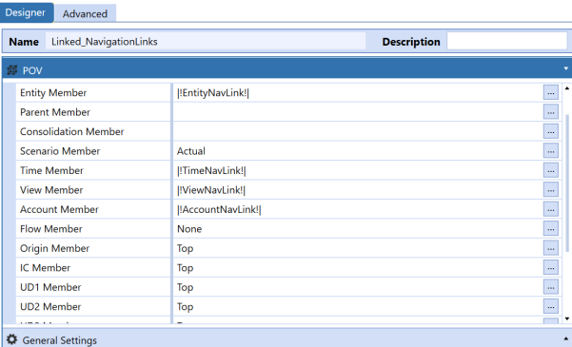Open ellipsis picker for Origin Member
The width and height of the screenshot is (572, 347).
tap(550, 248)
